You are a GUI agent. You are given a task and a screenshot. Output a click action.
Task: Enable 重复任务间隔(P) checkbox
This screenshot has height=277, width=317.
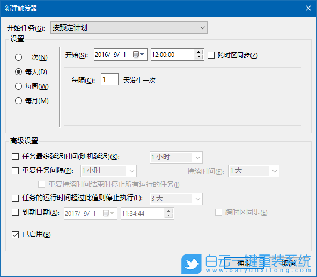(16, 171)
